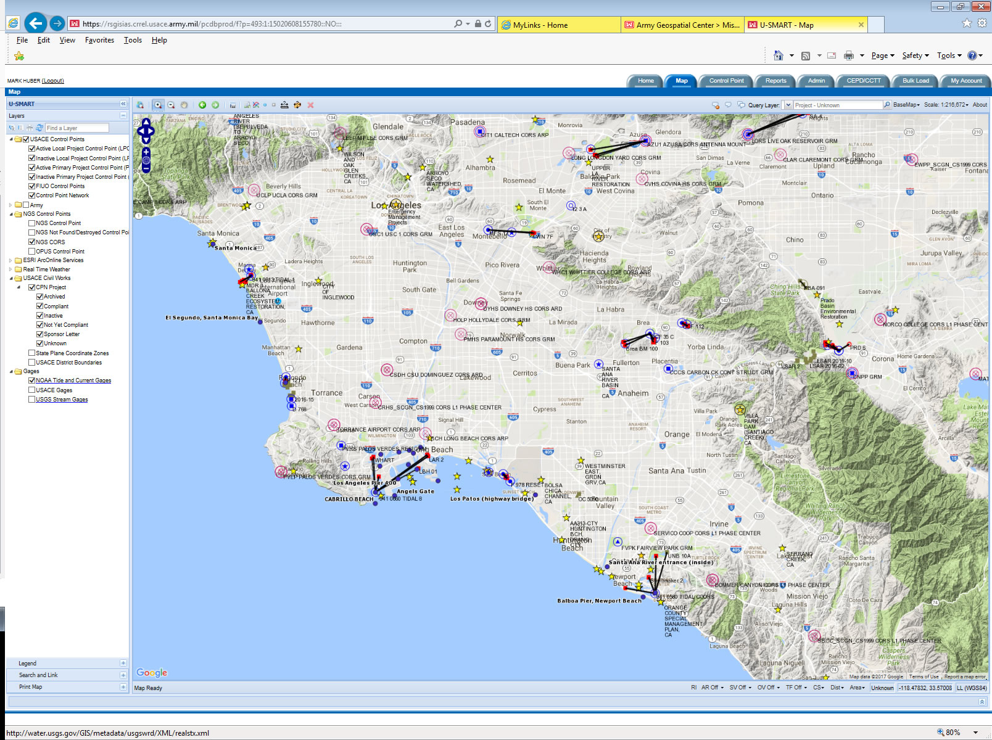This screenshot has height=740, width=992.
Task: Open the AR Off dropdown in status bar
Action: [712, 688]
